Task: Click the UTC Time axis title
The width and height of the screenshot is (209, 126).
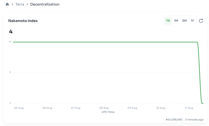Action: click(x=108, y=112)
